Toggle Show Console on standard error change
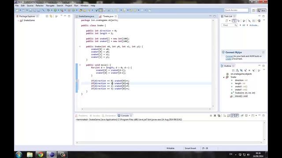The image size is (282, 158). (x=237, y=116)
